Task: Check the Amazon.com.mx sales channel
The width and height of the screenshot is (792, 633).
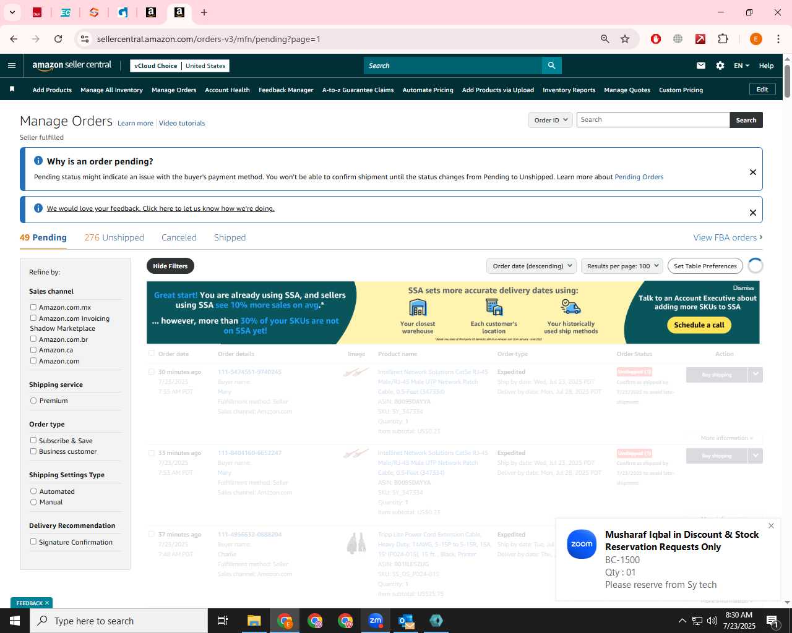Action: (x=33, y=307)
